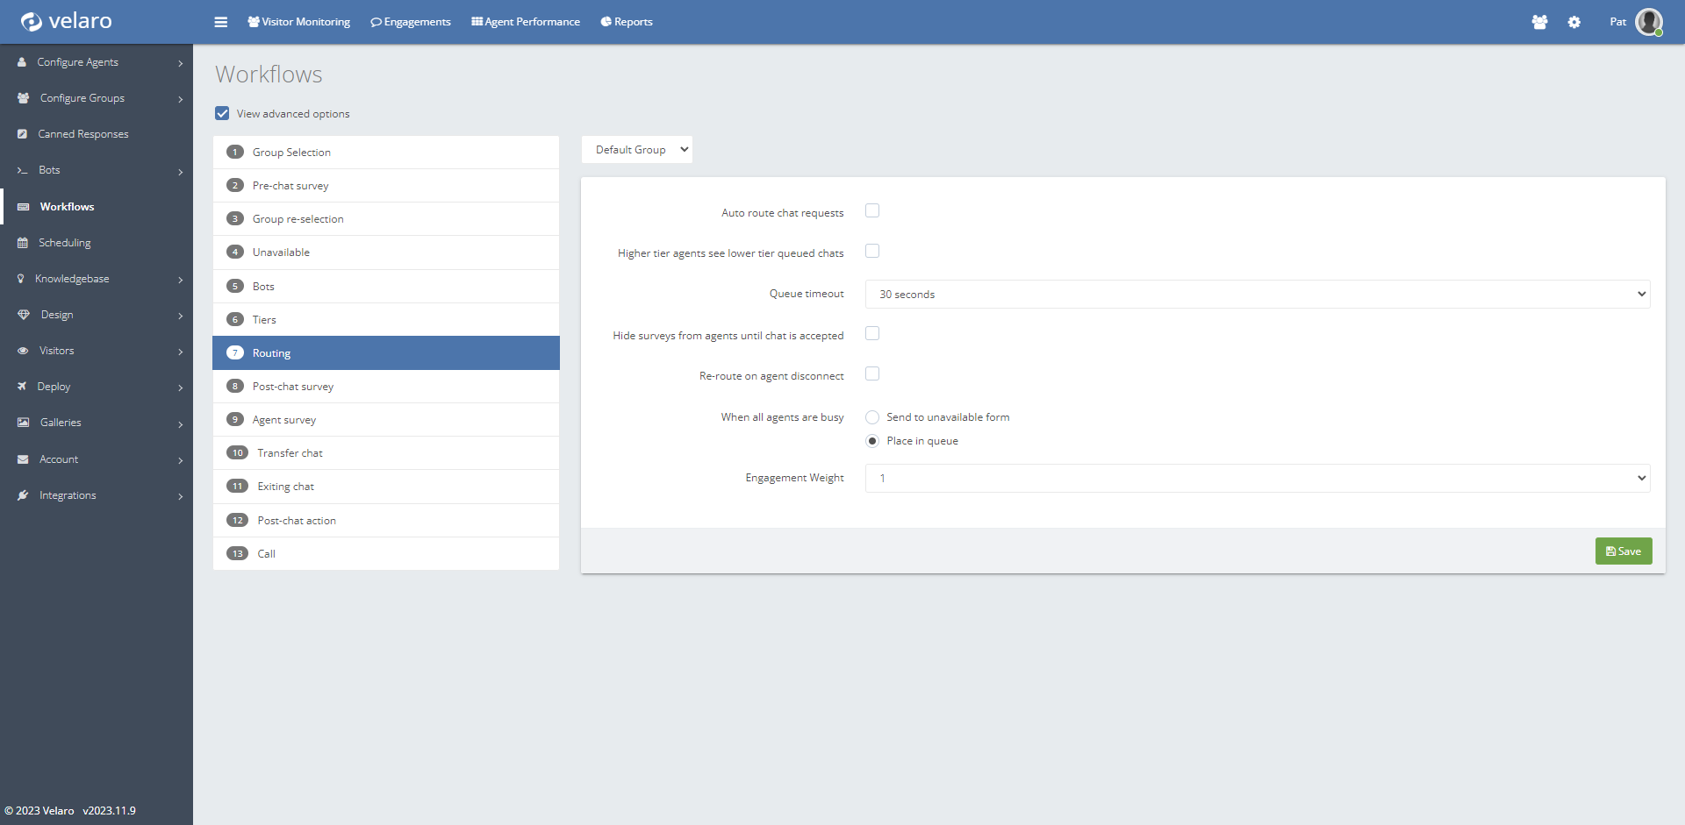Open the Default Group dropdown

tap(636, 150)
